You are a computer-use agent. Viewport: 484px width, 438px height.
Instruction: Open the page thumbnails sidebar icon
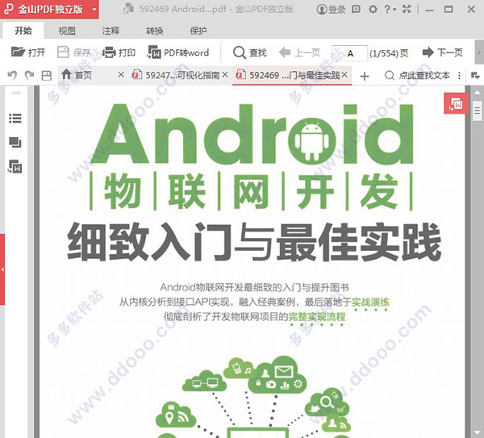pos(15,142)
